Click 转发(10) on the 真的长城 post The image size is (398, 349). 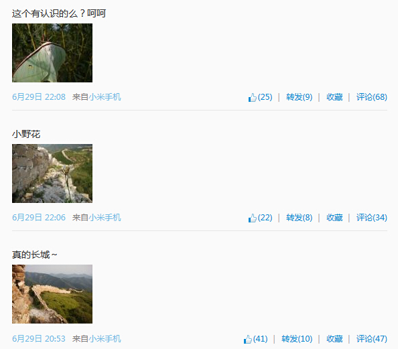point(297,338)
